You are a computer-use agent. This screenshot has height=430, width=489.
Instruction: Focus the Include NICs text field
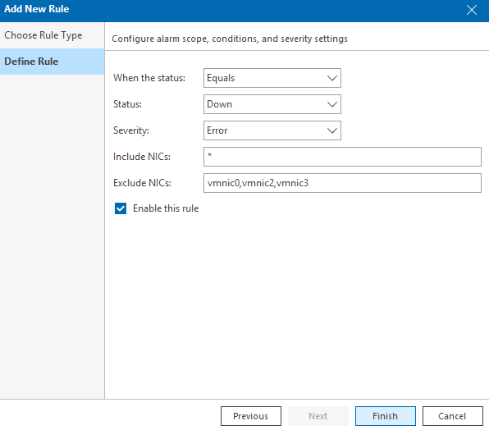pos(342,157)
